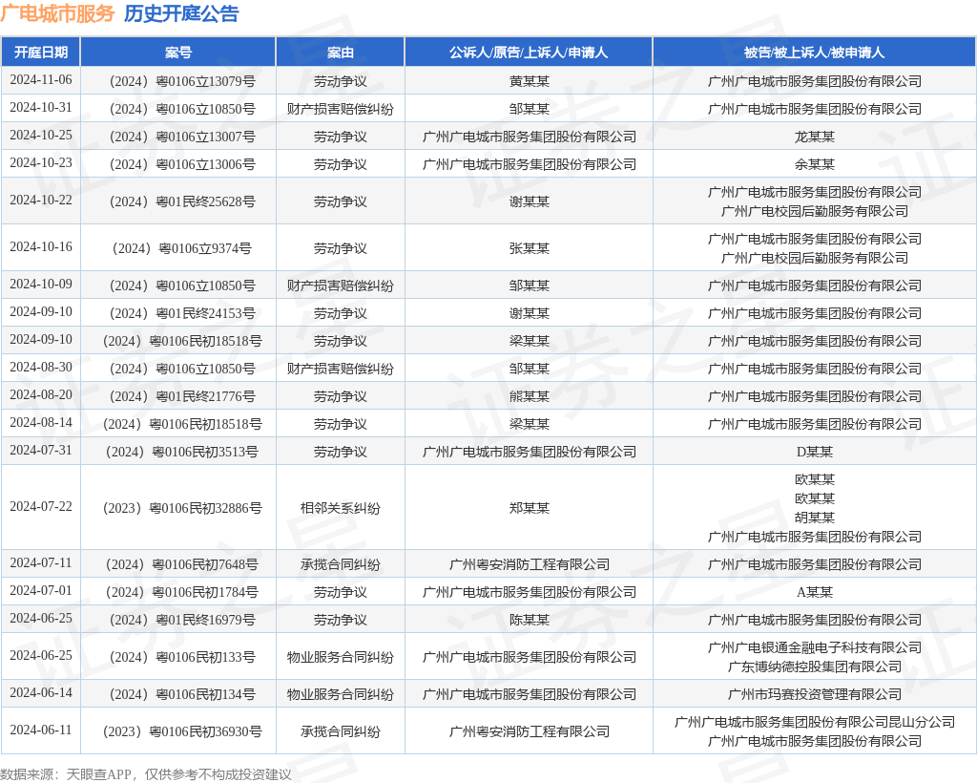The height and width of the screenshot is (783, 977).
Task: Click 财产损害赔偿纠纷 in the 2024-10-31 row
Action: pyautogui.click(x=341, y=109)
